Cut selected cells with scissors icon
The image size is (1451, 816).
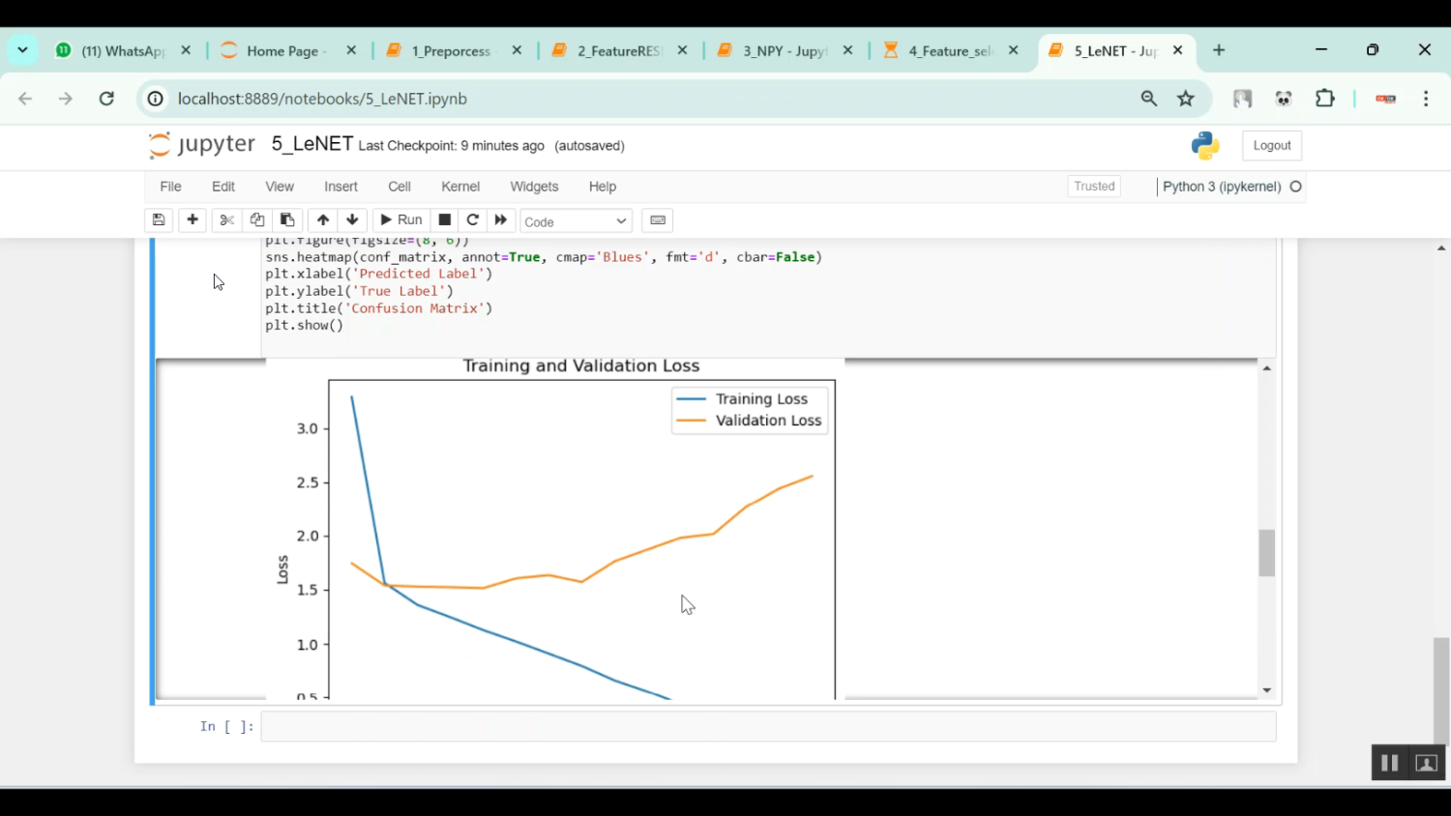pyautogui.click(x=226, y=220)
